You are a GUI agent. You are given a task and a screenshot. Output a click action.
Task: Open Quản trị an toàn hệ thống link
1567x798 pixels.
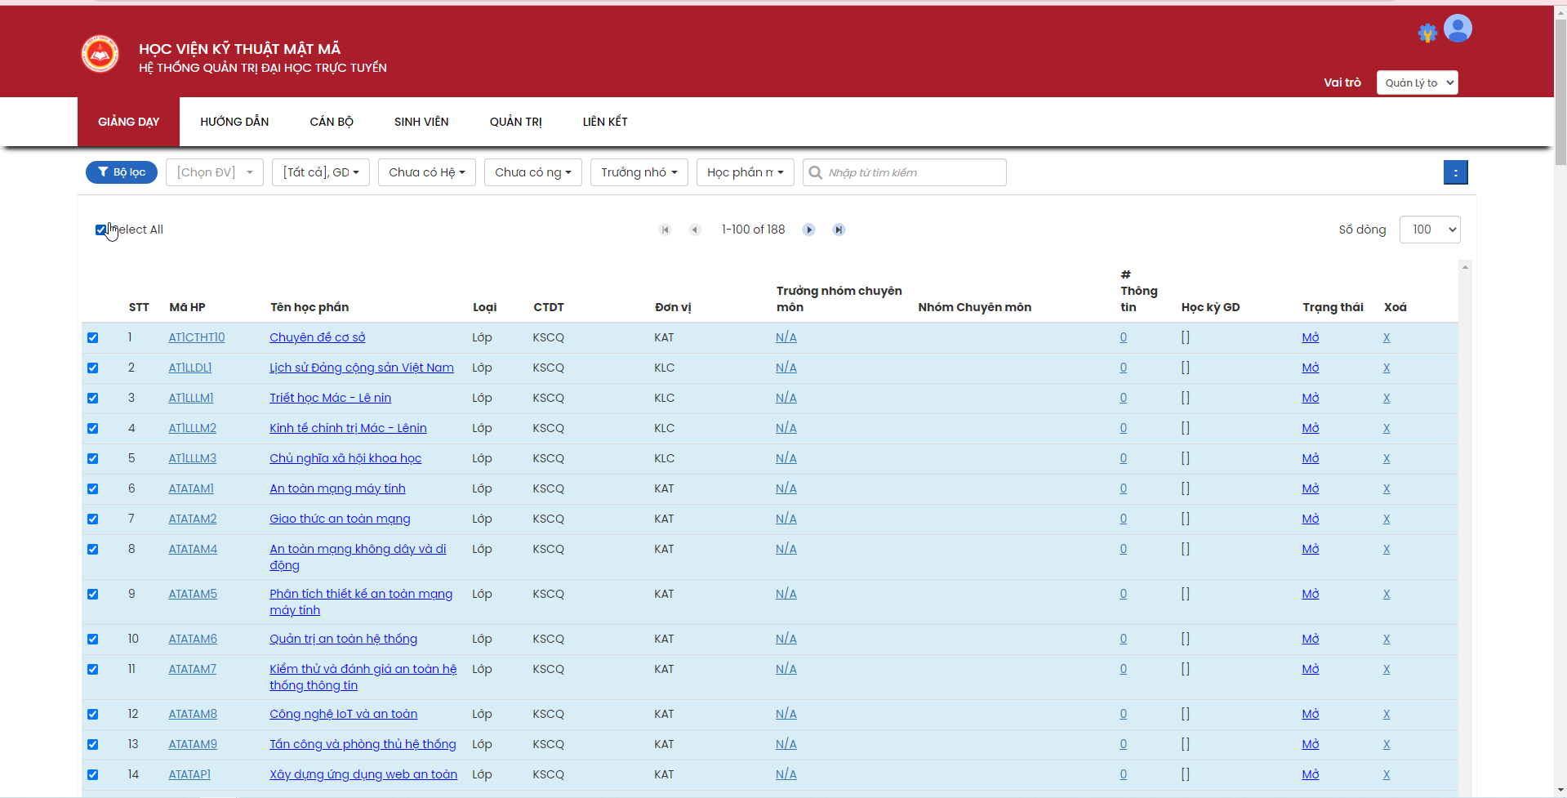point(343,639)
